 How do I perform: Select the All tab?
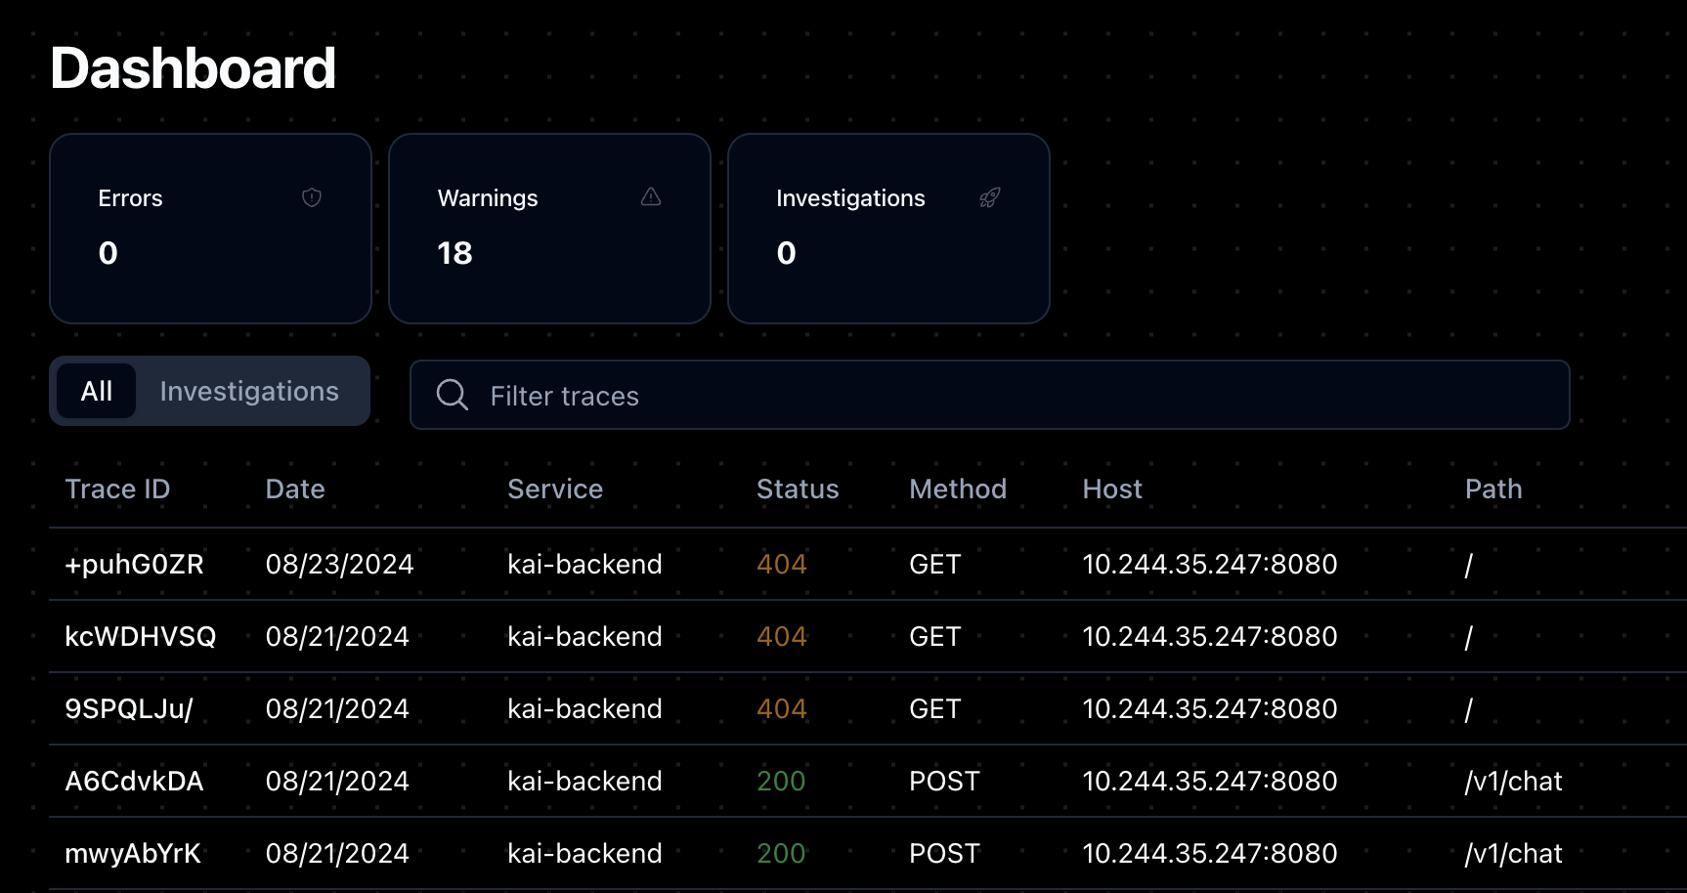97,391
